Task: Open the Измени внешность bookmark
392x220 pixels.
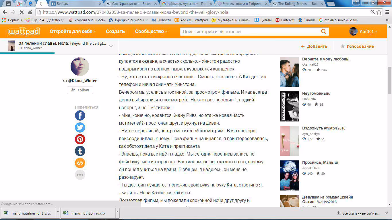Action: click(87, 20)
